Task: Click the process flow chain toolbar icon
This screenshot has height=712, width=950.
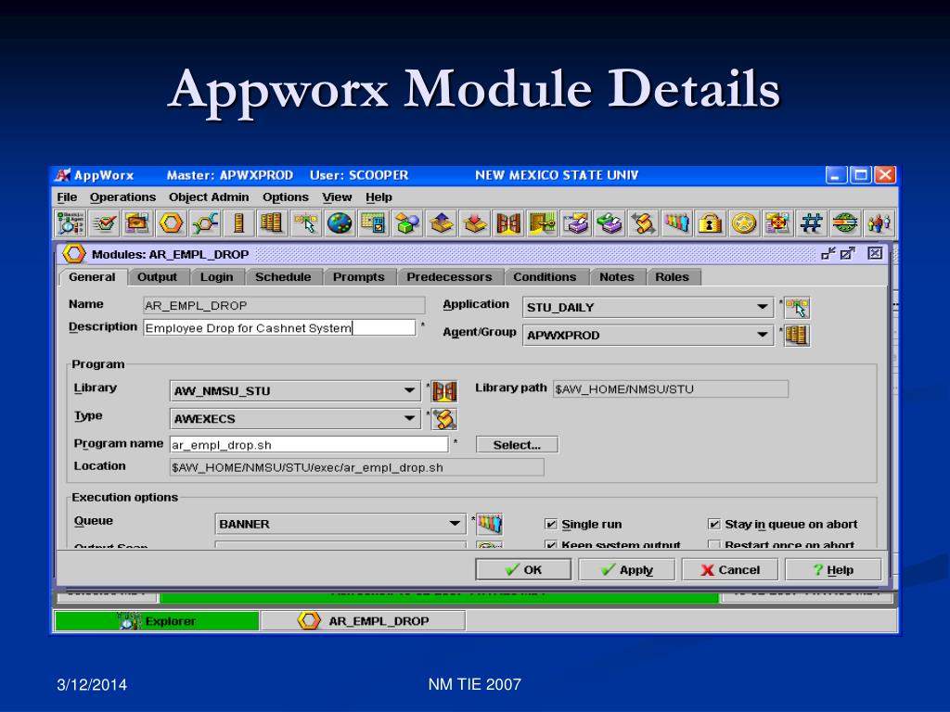Action: coord(205,223)
